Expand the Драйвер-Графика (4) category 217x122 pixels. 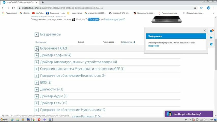point(37,55)
